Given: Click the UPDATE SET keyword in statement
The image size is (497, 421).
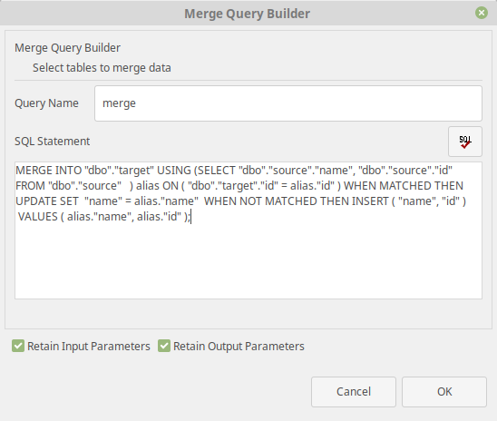Looking at the screenshot, I should 47,201.
